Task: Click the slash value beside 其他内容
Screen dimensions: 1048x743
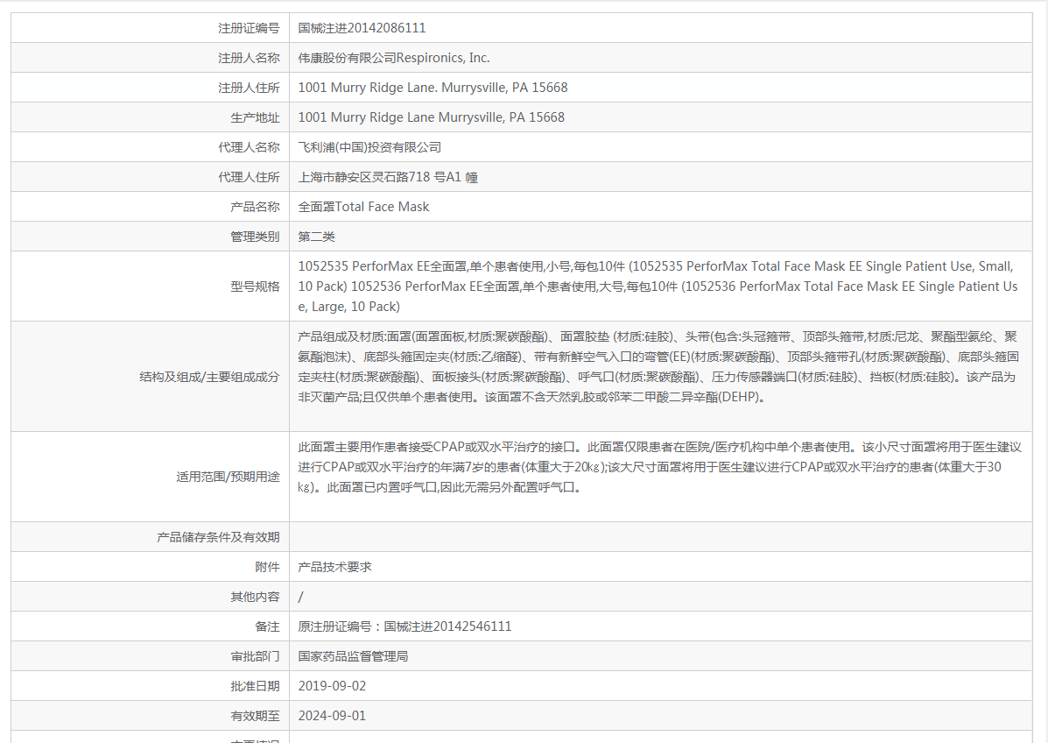Action: 301,597
